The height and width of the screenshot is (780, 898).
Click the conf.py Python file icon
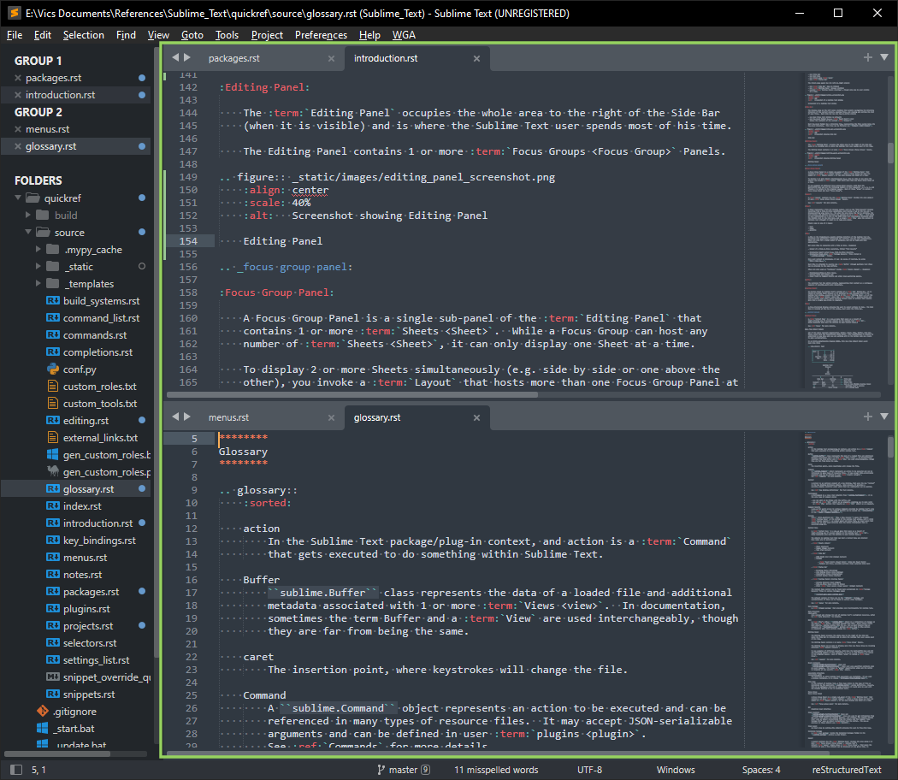(x=52, y=369)
